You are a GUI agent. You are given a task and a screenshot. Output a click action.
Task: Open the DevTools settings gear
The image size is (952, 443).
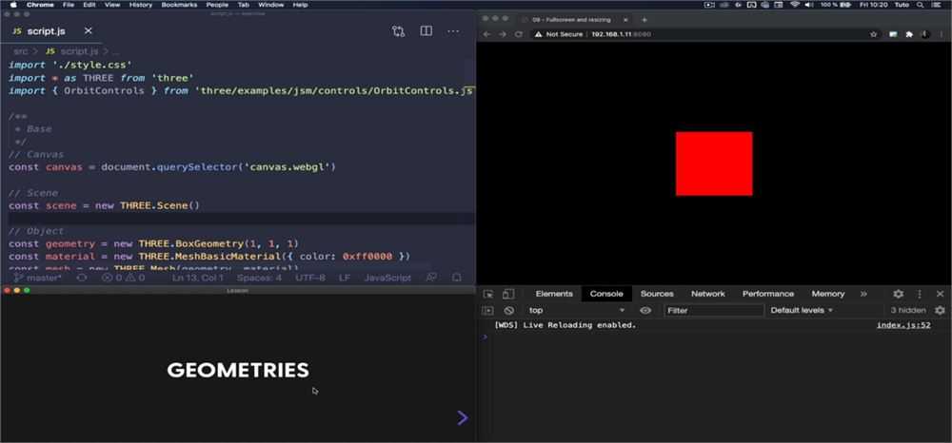coord(898,294)
